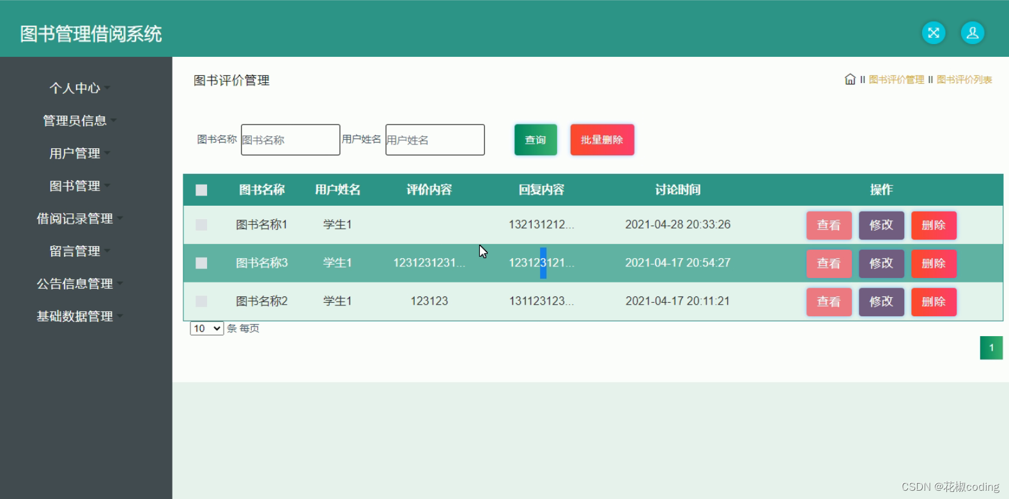Tick the checkbox for 图书名称3 row
The width and height of the screenshot is (1009, 499).
click(201, 263)
